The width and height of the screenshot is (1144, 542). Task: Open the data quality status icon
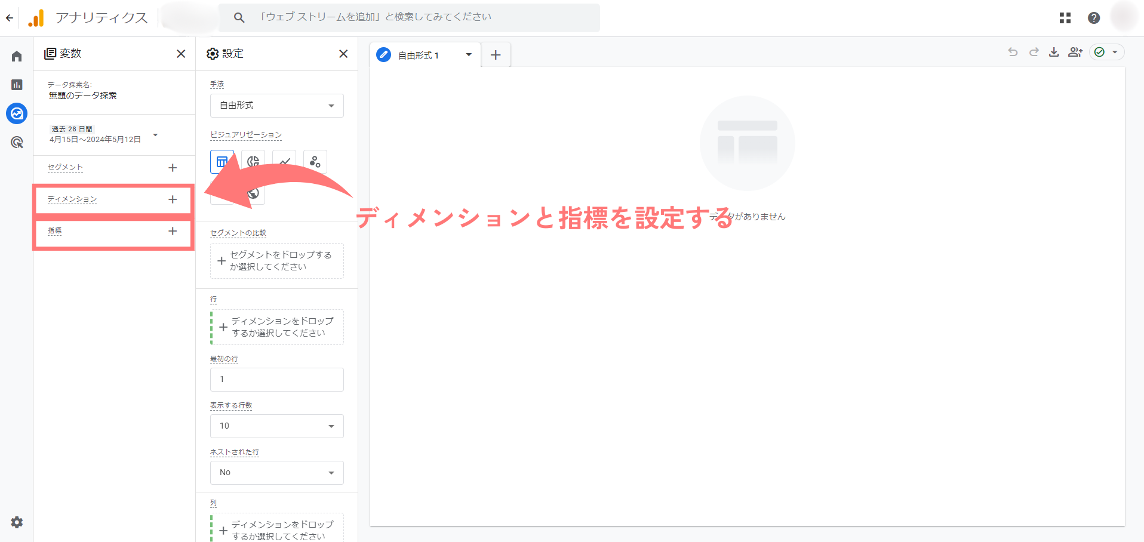point(1106,52)
